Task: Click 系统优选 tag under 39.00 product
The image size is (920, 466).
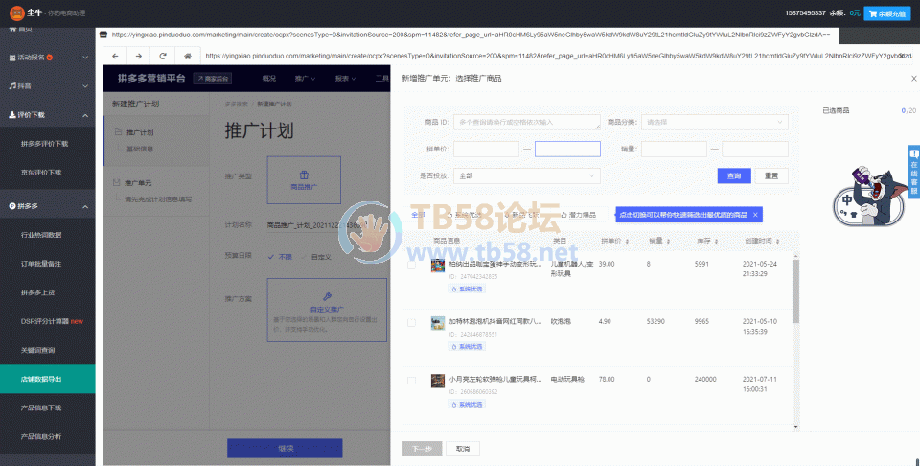Action: 468,290
